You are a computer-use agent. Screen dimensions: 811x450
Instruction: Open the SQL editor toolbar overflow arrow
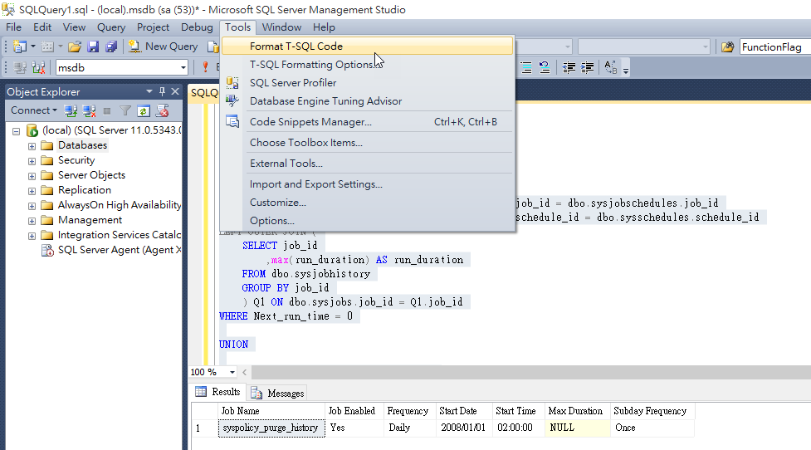click(626, 70)
